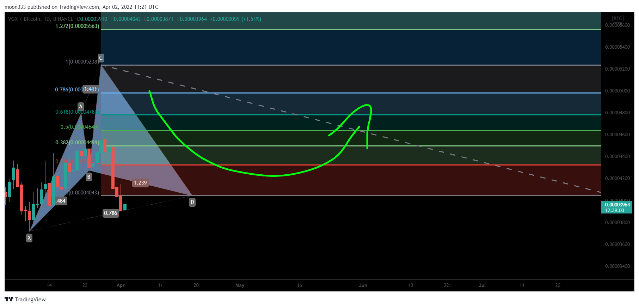Click the close value 0.00003964 in legend
639x307 pixels.
(193, 19)
